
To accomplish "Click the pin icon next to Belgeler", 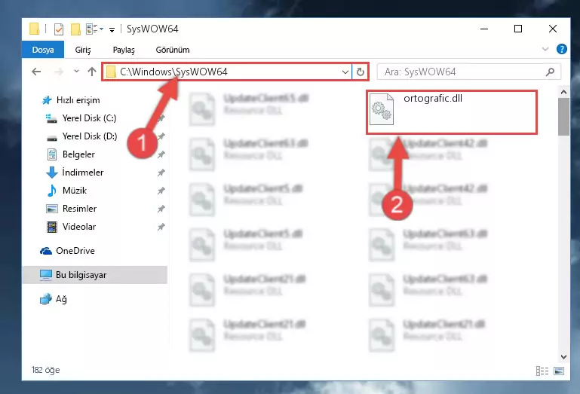I will (161, 154).
